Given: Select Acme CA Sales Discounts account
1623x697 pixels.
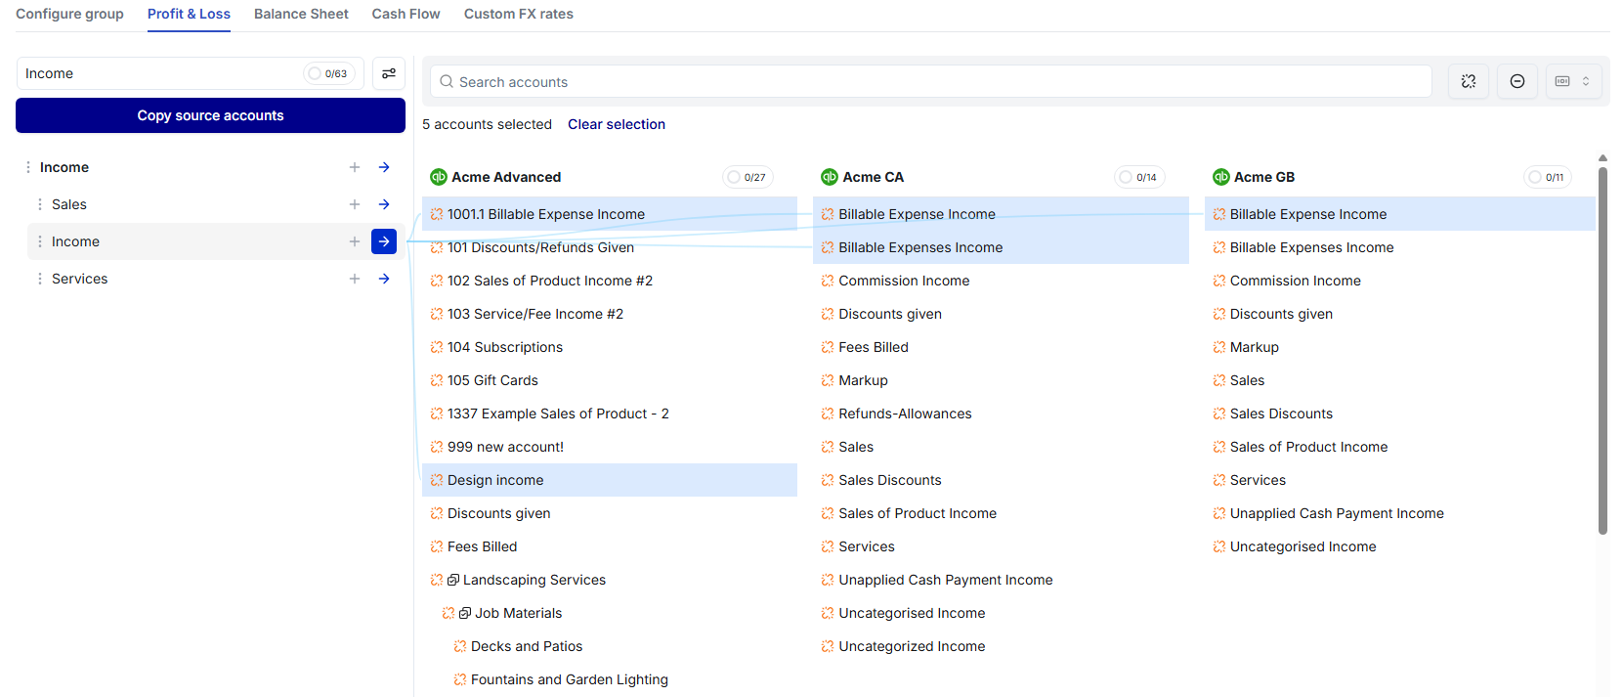Looking at the screenshot, I should pyautogui.click(x=1001, y=480).
